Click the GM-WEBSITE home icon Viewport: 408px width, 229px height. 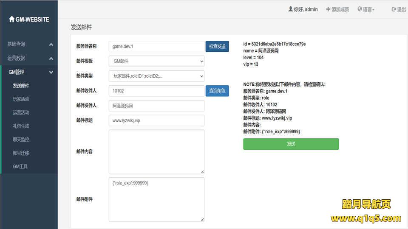[x=11, y=20]
